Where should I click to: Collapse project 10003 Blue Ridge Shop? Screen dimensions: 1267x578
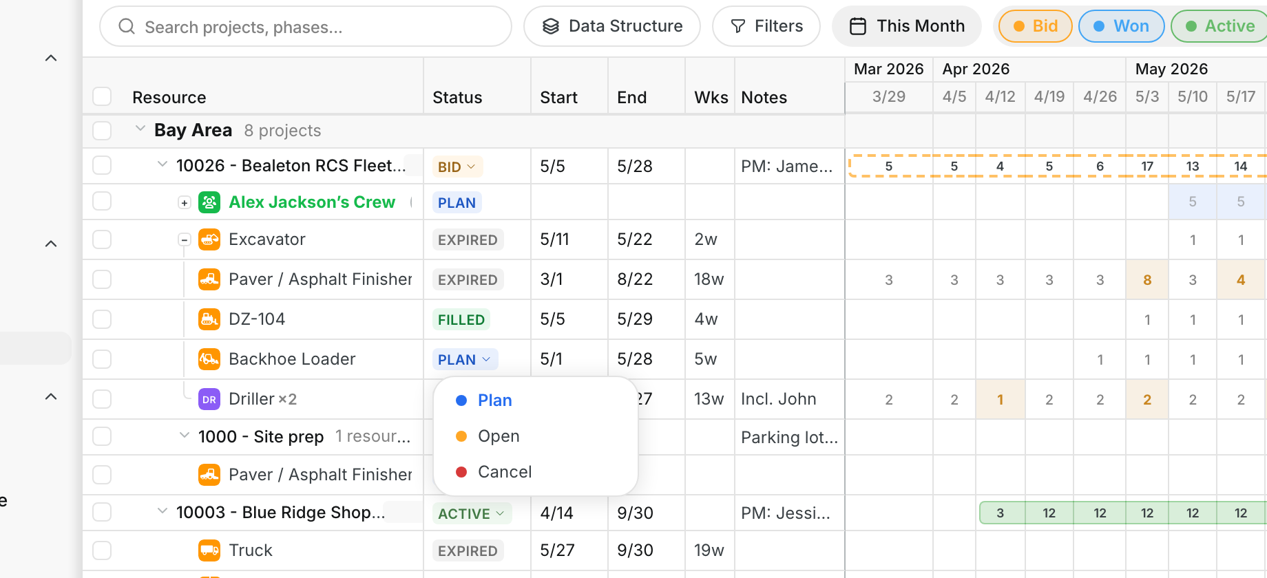tap(163, 511)
